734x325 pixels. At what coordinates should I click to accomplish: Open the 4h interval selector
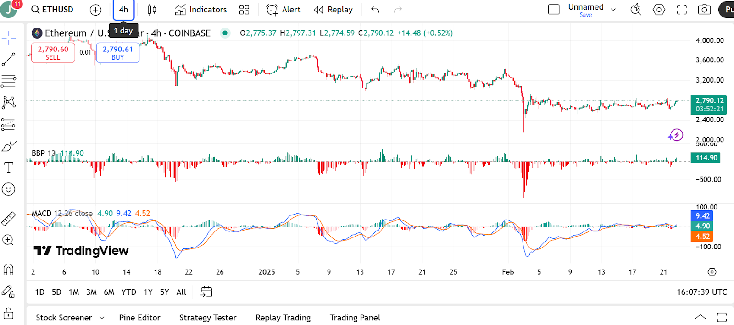[124, 10]
